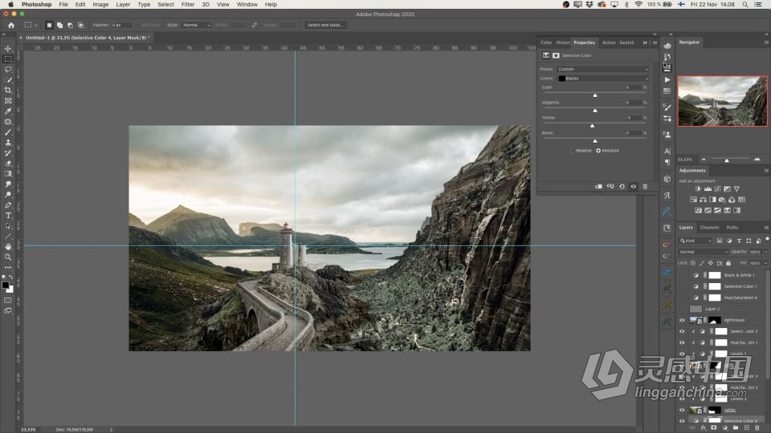Toggle visibility of lighthouse layer
This screenshot has height=433, width=771.
(x=682, y=320)
